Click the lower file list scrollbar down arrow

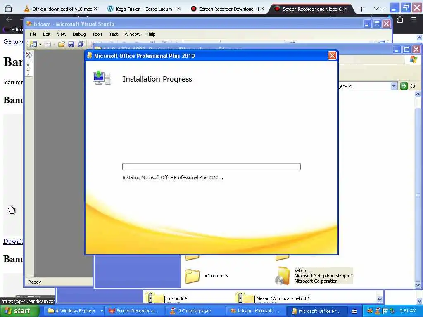coord(380,300)
